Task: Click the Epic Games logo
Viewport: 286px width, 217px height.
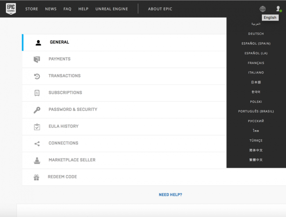Action: (11, 9)
